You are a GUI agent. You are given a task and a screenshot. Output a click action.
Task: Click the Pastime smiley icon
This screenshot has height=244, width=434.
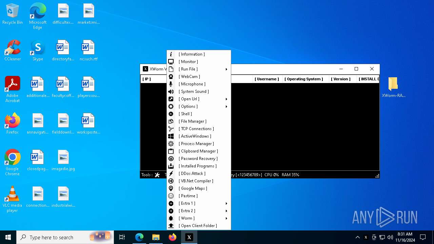171,196
